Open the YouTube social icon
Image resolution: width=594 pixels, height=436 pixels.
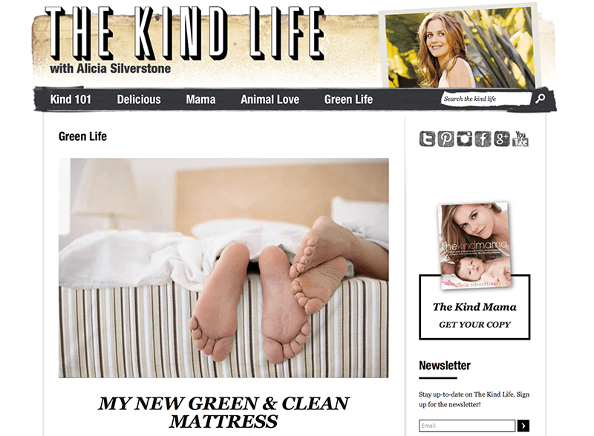pos(520,139)
